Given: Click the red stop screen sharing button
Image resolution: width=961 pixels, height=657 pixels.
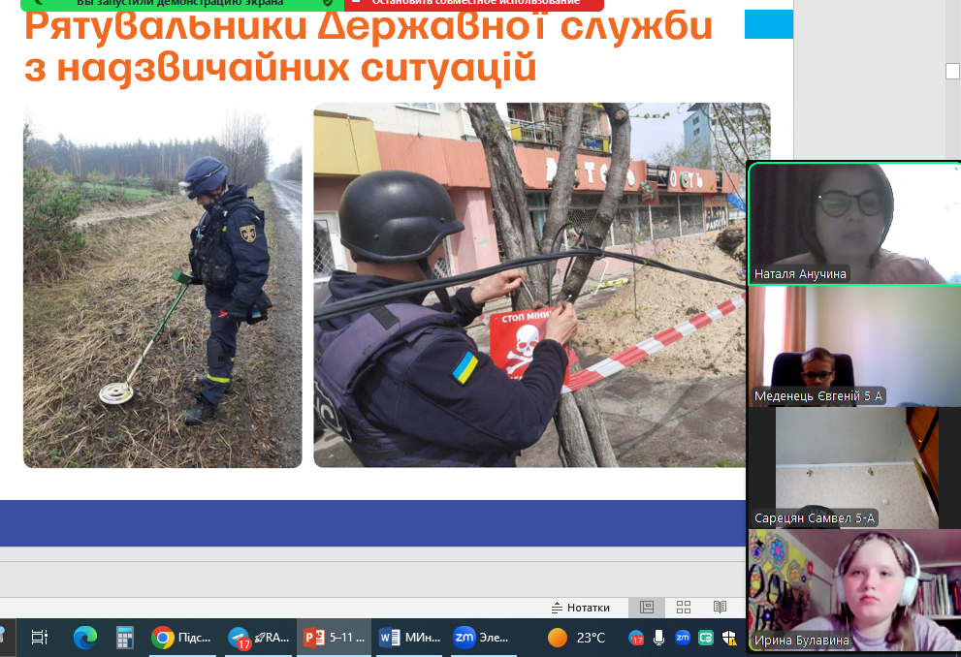Looking at the screenshot, I should 474,4.
